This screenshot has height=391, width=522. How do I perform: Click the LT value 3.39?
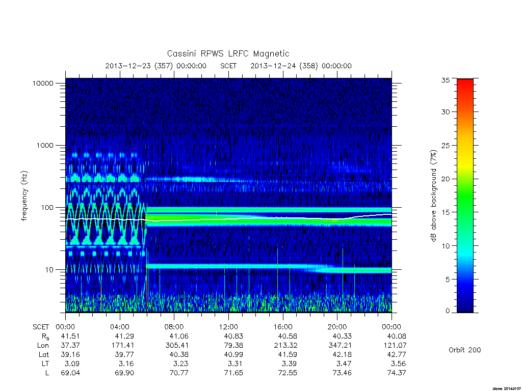(x=290, y=364)
